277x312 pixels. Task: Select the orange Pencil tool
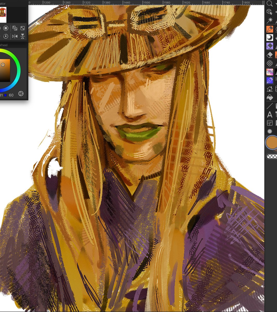pyautogui.click(x=270, y=29)
